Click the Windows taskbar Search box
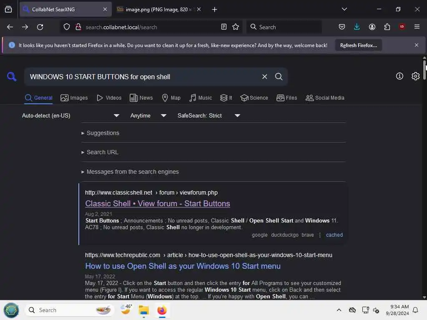 coord(69,310)
